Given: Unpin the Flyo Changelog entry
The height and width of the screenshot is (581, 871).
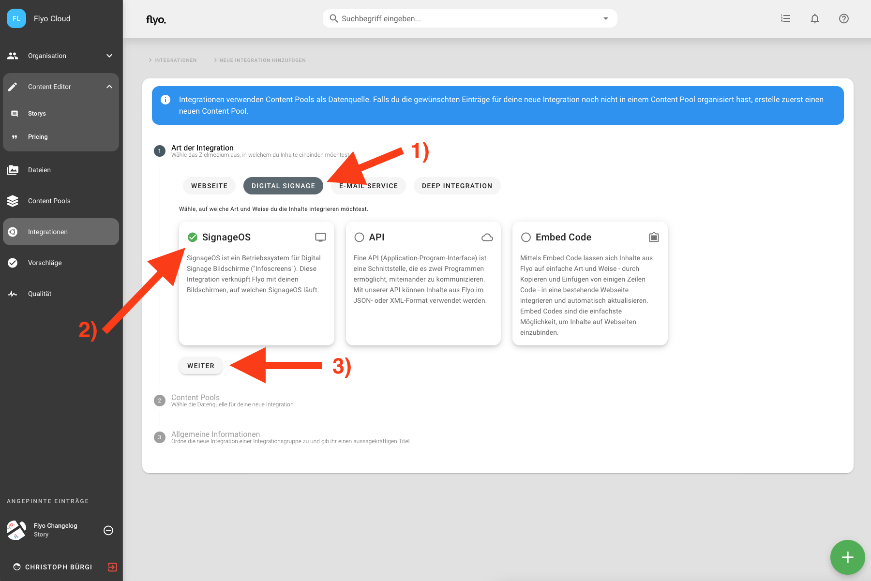Looking at the screenshot, I should pos(108,530).
